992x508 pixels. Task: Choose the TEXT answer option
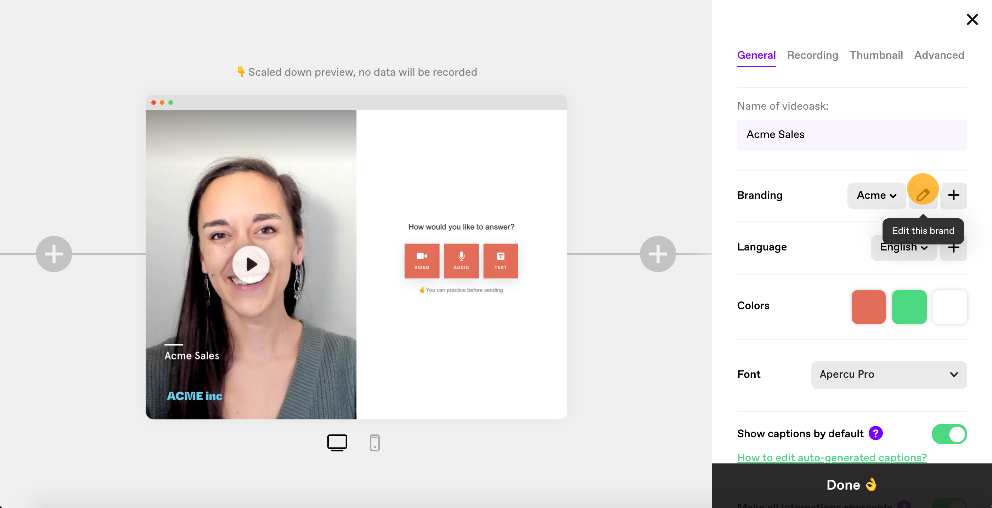[x=500, y=261]
